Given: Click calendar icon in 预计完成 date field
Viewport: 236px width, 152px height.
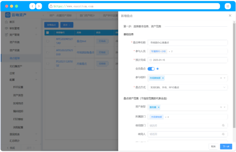Looking at the screenshot, I should pyautogui.click(x=150, y=60).
